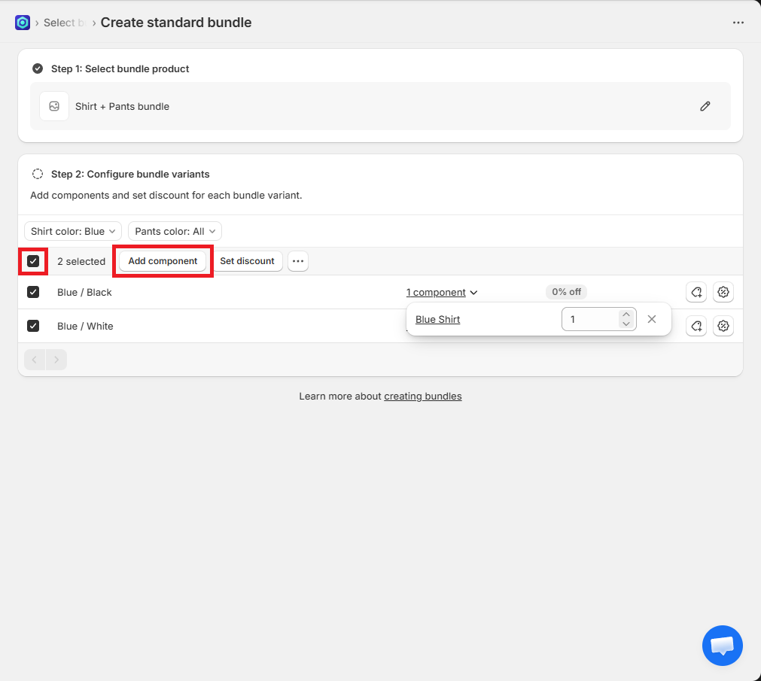The image size is (761, 681).
Task: Open the three-dot menu in page header
Action: (738, 23)
